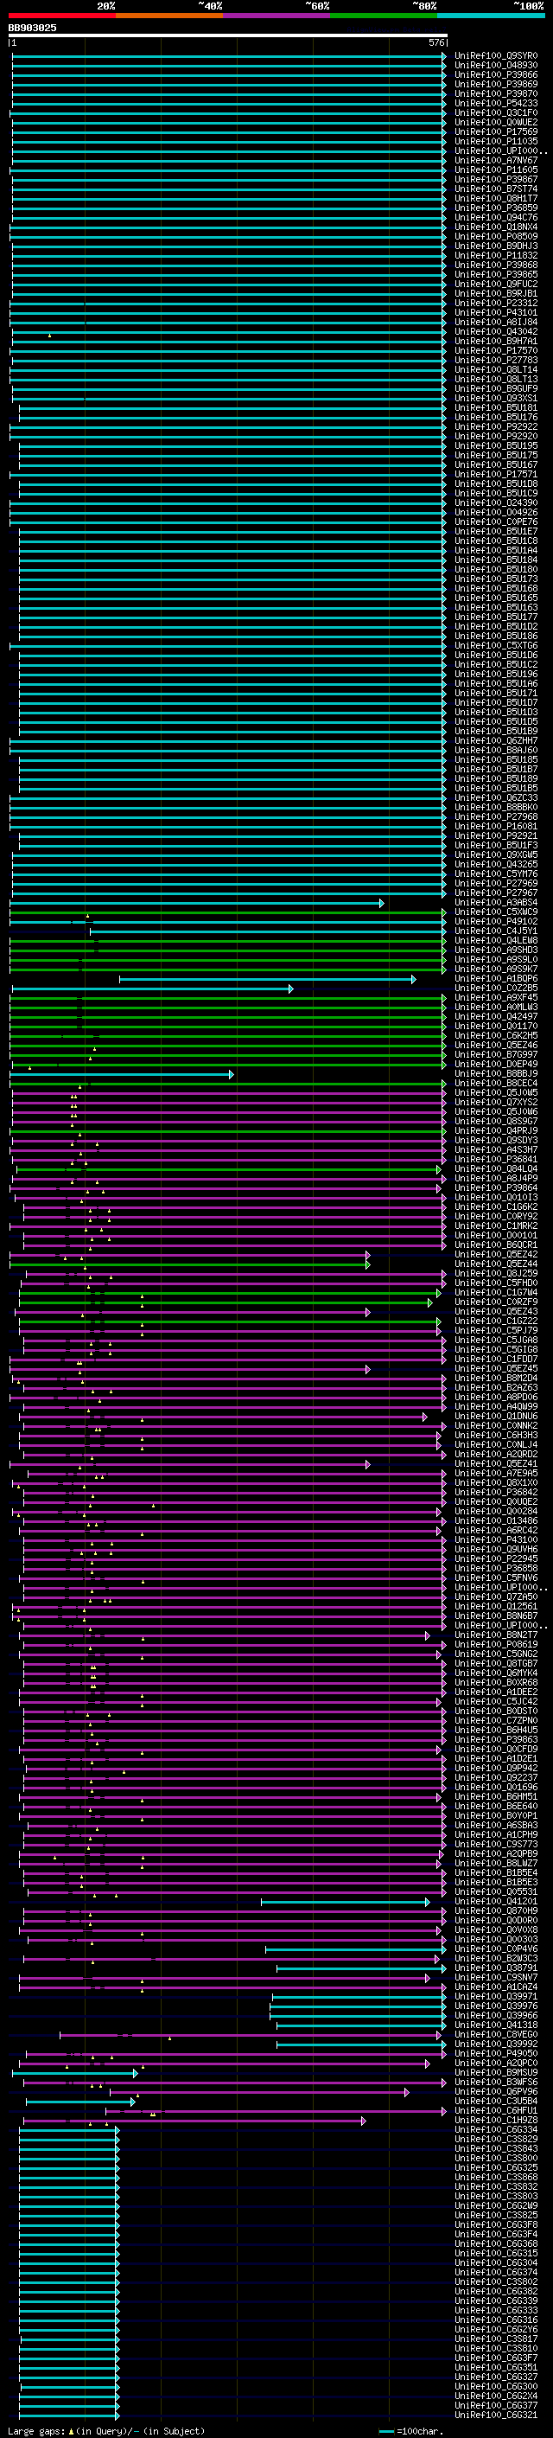Click the cyan ~100% legend segment
The height and width of the screenshot is (2438, 553).
pos(491,16)
